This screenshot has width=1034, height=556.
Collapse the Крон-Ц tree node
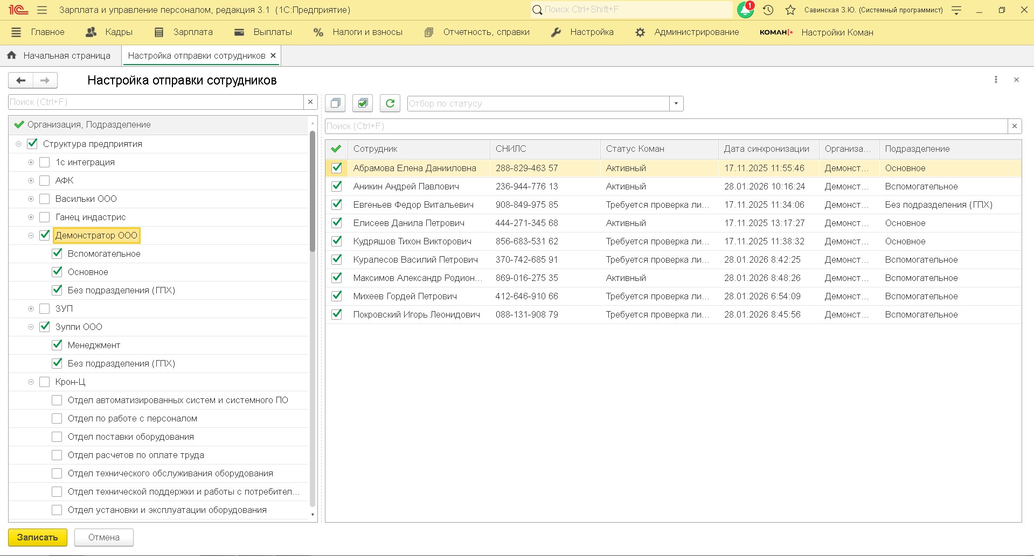point(31,382)
